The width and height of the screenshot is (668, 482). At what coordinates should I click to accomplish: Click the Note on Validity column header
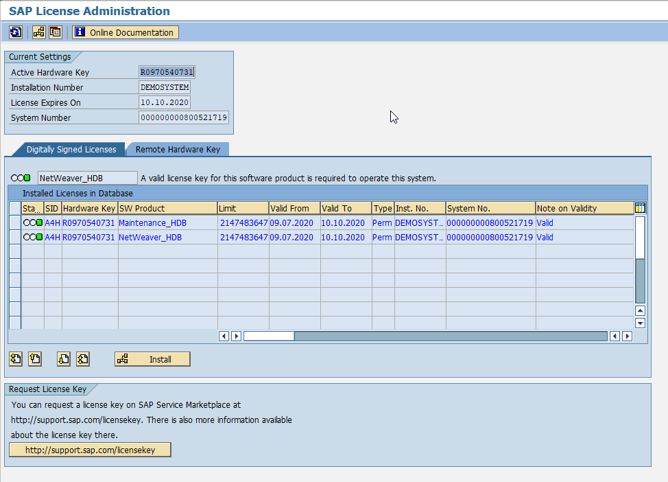584,208
